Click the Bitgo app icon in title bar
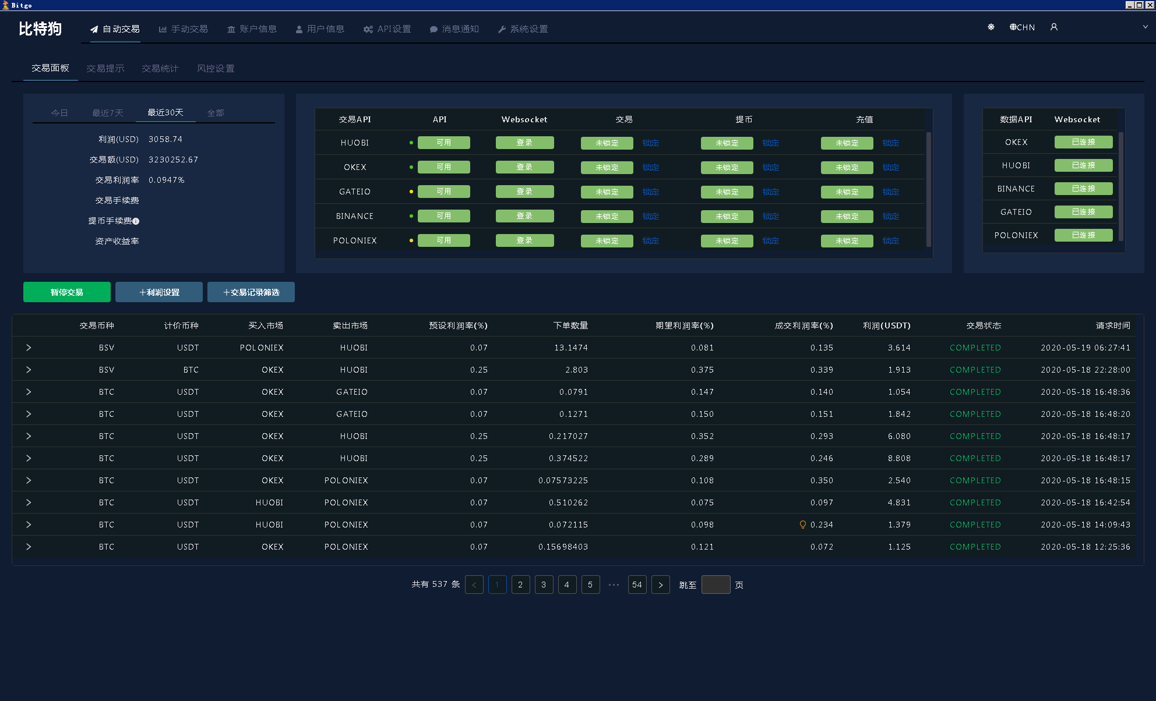 [x=6, y=5]
